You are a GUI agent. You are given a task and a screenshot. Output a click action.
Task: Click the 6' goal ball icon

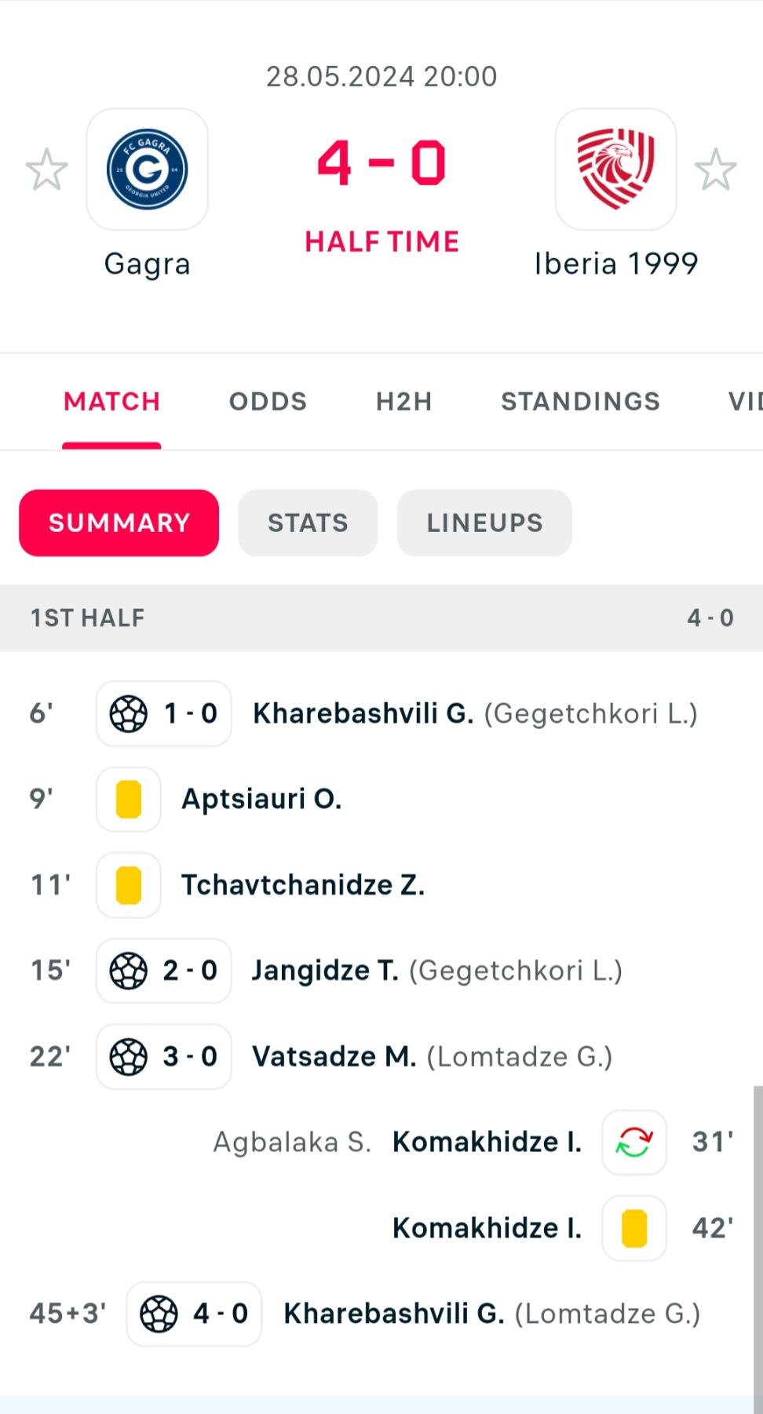pos(129,714)
